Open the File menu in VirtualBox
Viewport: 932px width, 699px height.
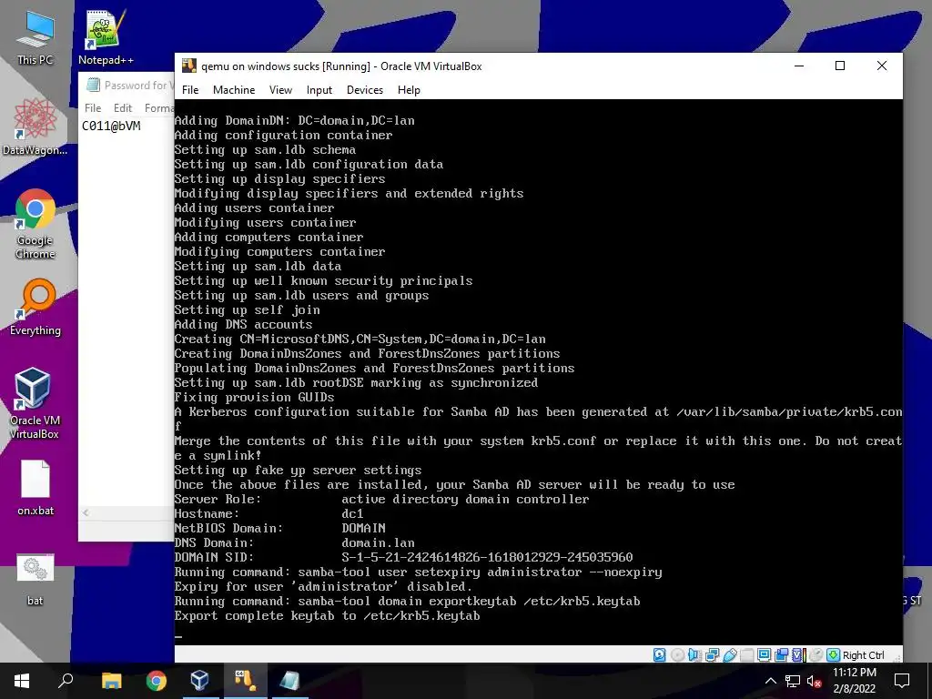coord(190,90)
